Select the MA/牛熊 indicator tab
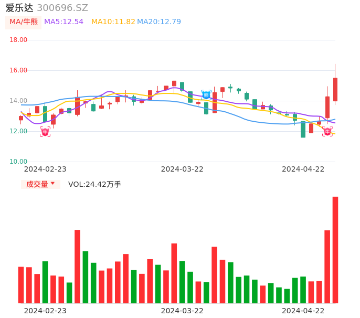The image size is (360, 318). click(24, 22)
